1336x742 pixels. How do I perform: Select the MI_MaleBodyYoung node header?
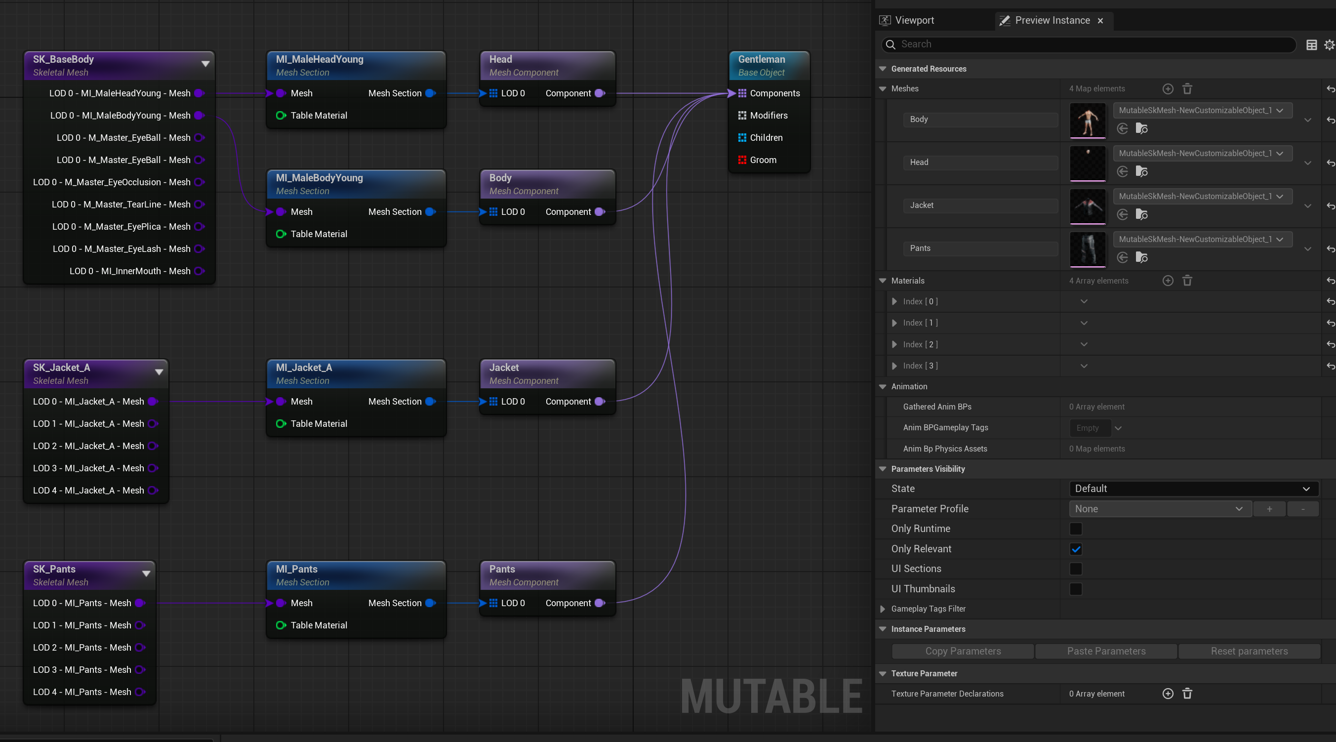(x=356, y=184)
